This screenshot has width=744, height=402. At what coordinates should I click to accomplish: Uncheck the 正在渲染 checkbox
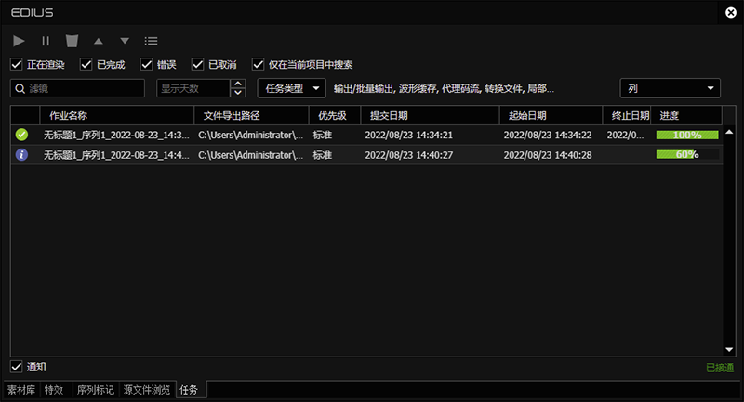(x=17, y=64)
